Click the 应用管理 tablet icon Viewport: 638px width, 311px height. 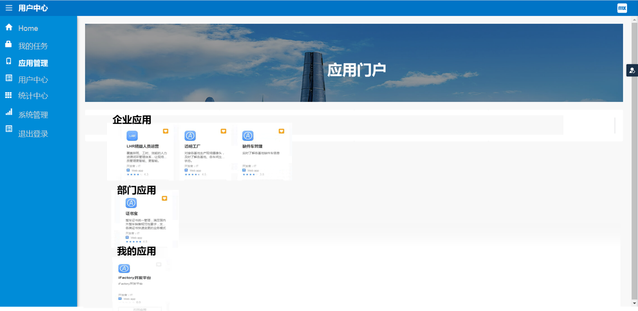[x=9, y=61]
